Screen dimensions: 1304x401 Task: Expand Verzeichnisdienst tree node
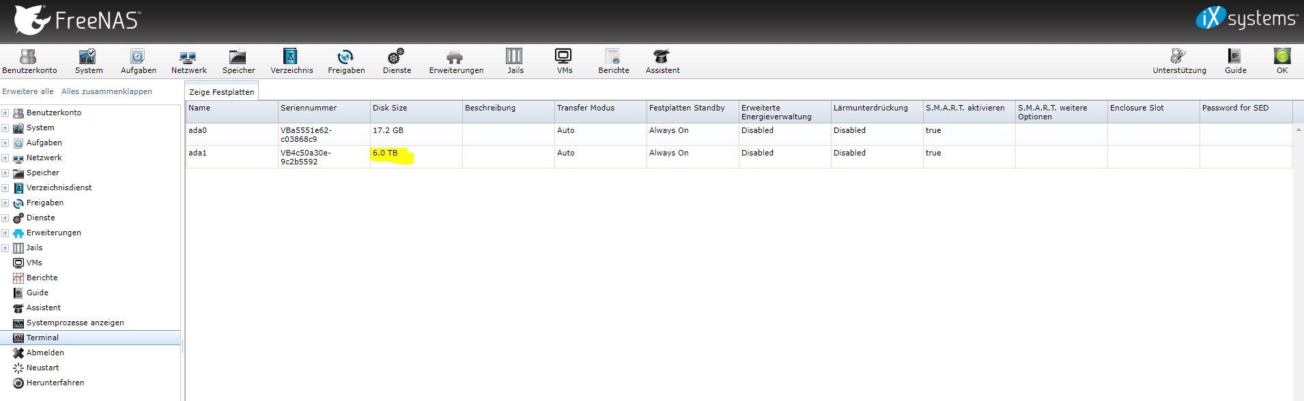5,188
